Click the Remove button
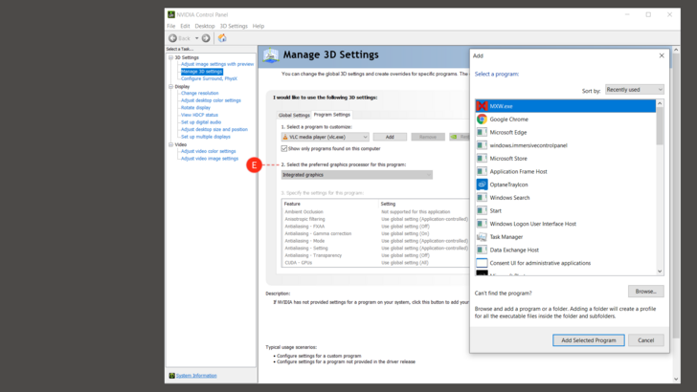This screenshot has height=392, width=697. click(428, 137)
